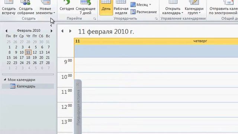Click the четверг day header
This screenshot has height=134, width=238.
pyautogui.click(x=200, y=41)
